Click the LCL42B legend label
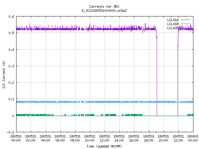Viewport: 199px width, 149px height. coord(173,28)
